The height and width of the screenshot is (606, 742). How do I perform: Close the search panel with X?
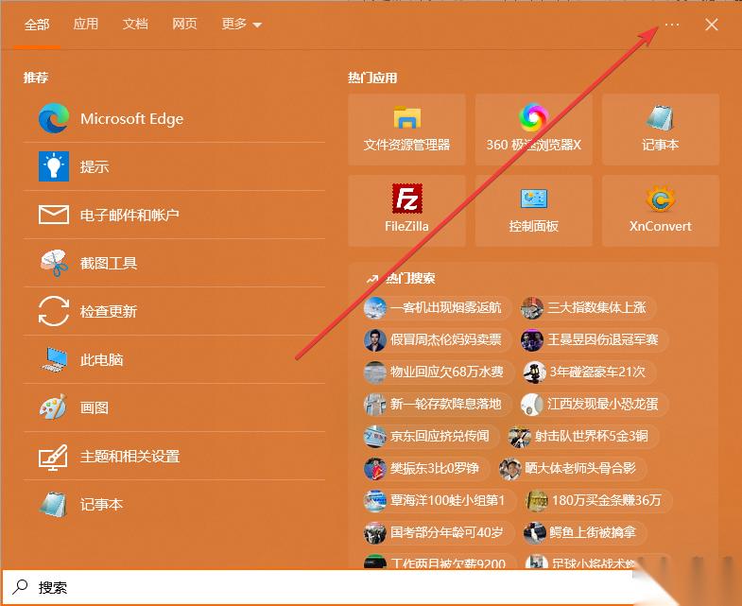pos(712,25)
